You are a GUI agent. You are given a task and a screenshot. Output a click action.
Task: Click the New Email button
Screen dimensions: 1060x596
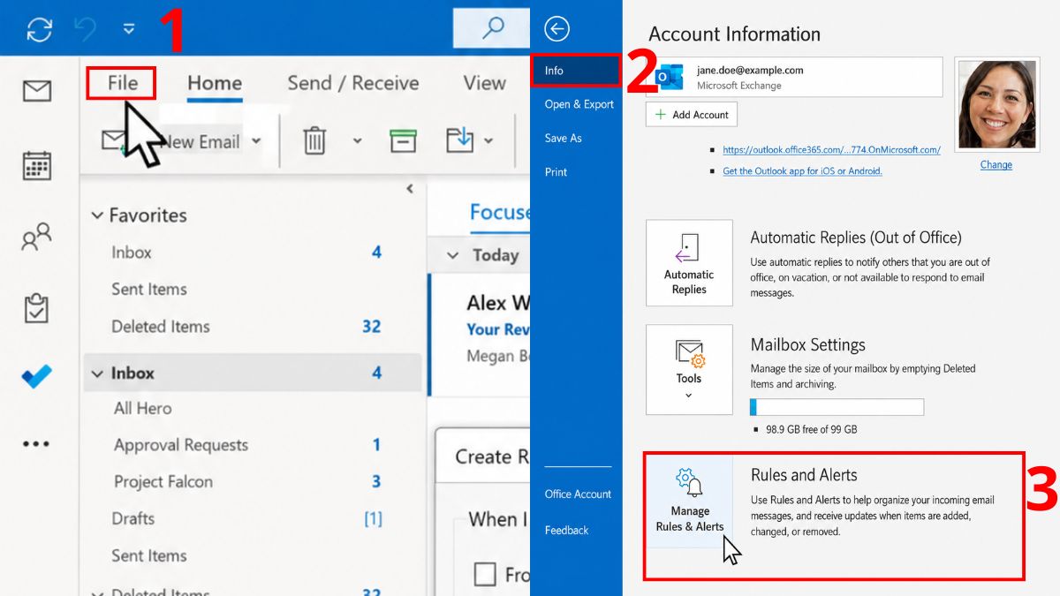pos(171,141)
